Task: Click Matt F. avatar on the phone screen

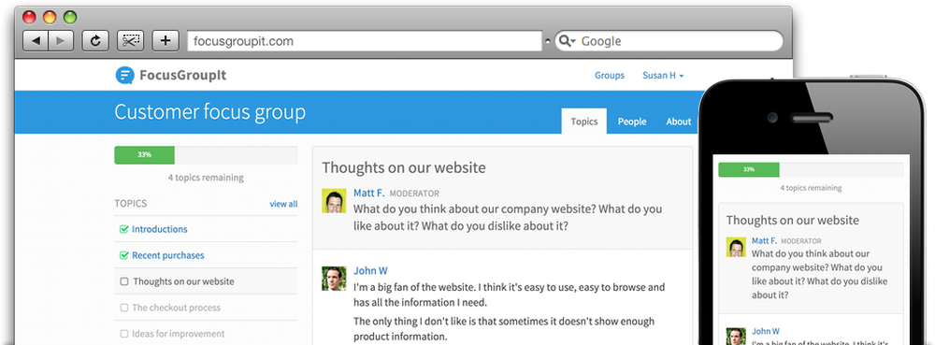Action: 736,247
